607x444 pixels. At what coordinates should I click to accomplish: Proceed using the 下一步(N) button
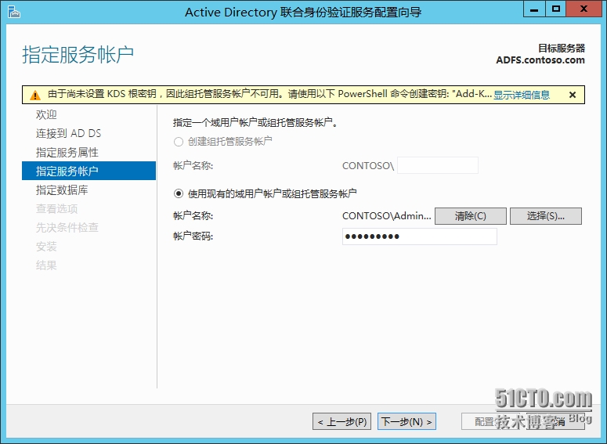tap(406, 421)
